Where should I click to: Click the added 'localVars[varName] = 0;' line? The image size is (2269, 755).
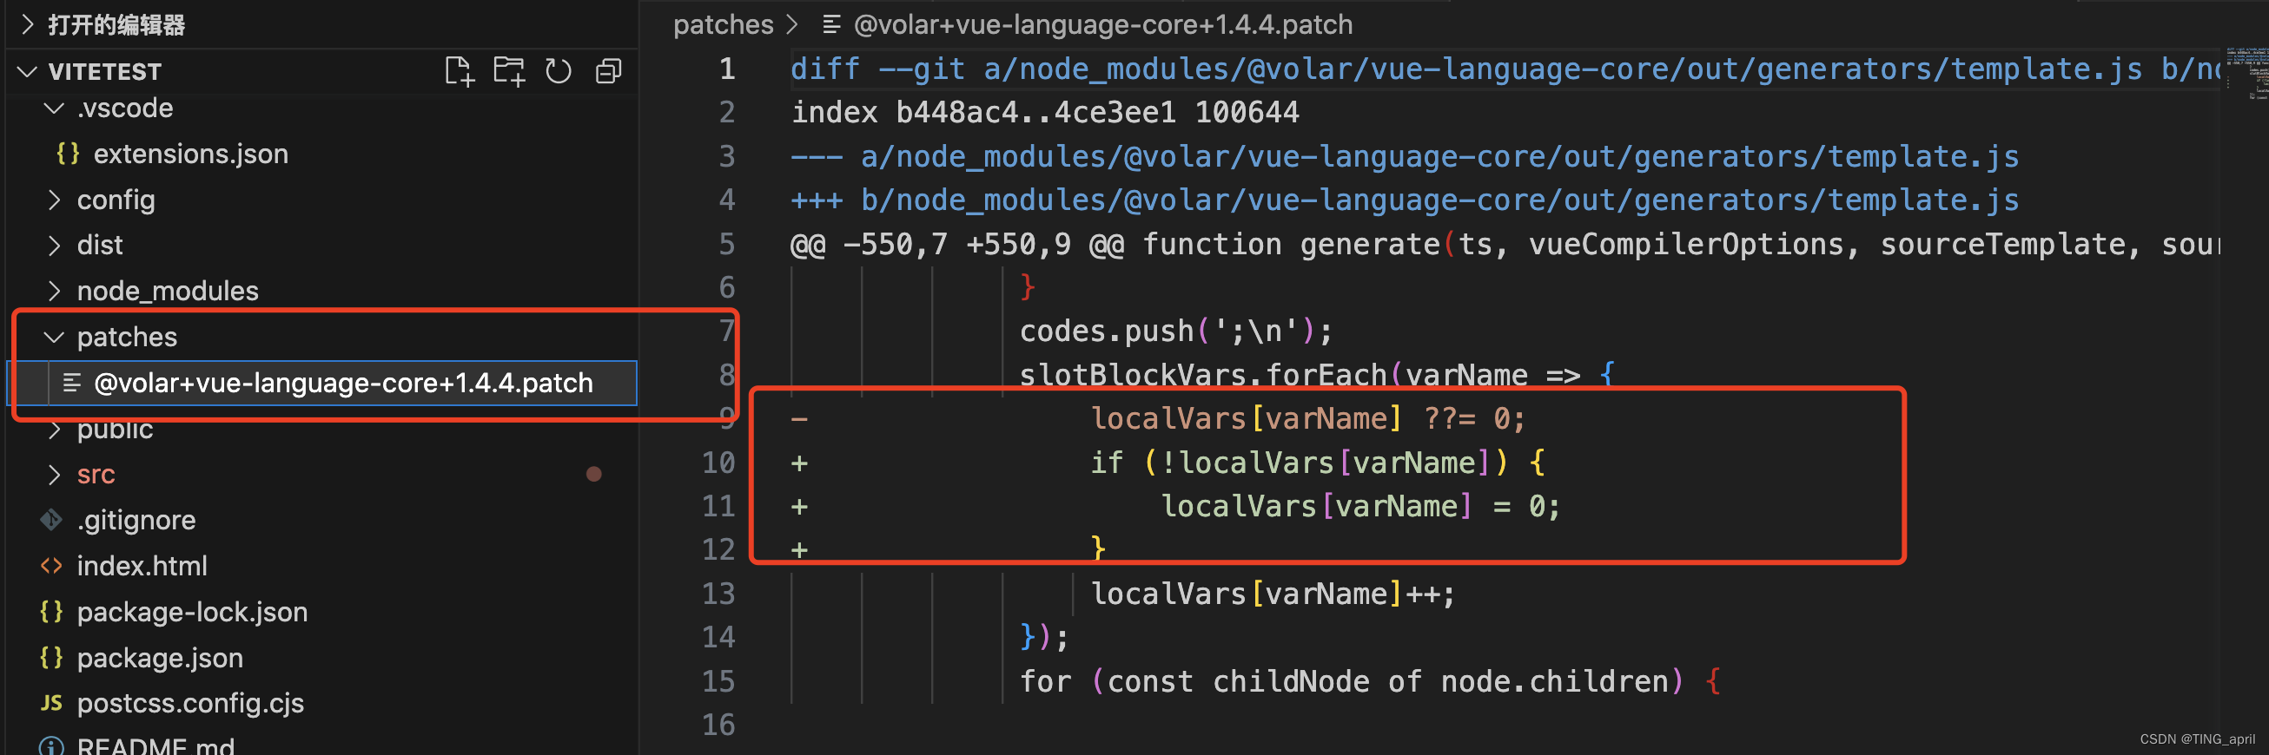coord(1360,507)
